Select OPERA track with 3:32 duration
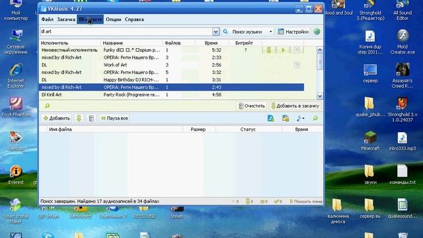The width and height of the screenshot is (423, 238). click(172, 72)
